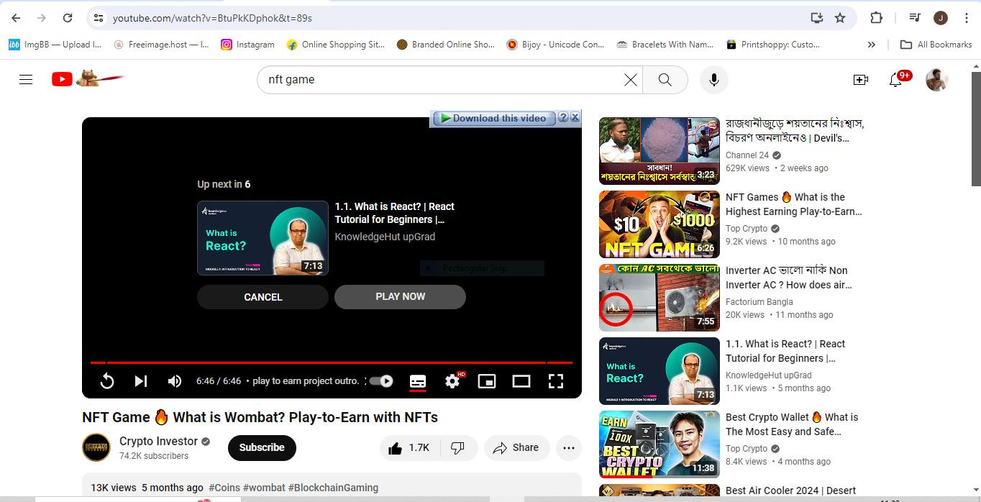981x502 pixels.
Task: Open NFT Games Highest Earning video title
Action: [794, 204]
